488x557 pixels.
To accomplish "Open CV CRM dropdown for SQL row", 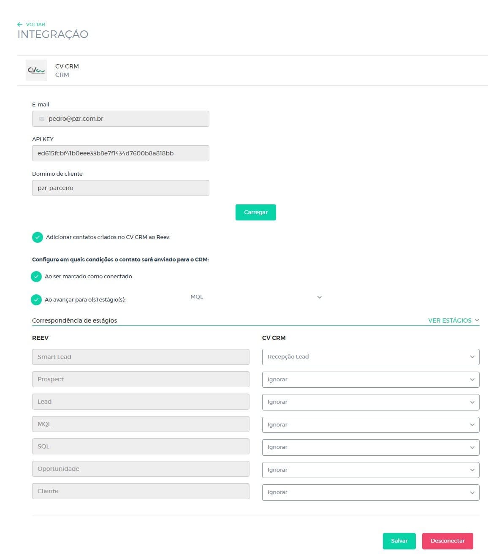I will 370,447.
